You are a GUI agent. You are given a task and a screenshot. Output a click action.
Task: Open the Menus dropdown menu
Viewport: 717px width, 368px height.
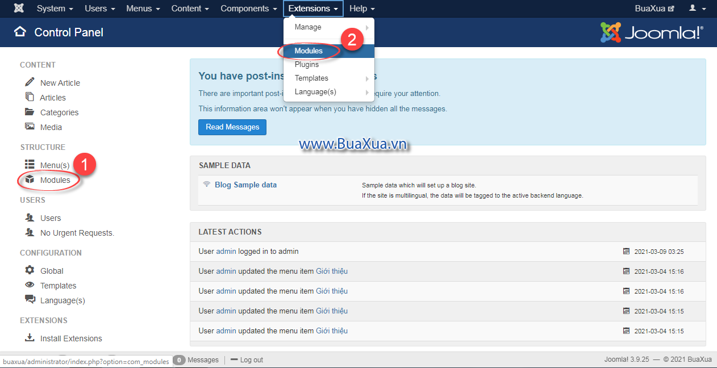click(x=143, y=9)
